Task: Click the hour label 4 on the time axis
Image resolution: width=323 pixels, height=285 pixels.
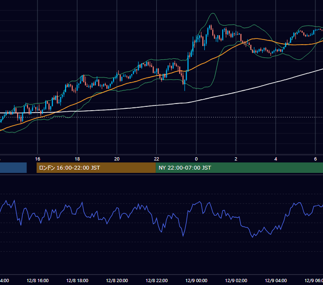Action: tap(275, 159)
